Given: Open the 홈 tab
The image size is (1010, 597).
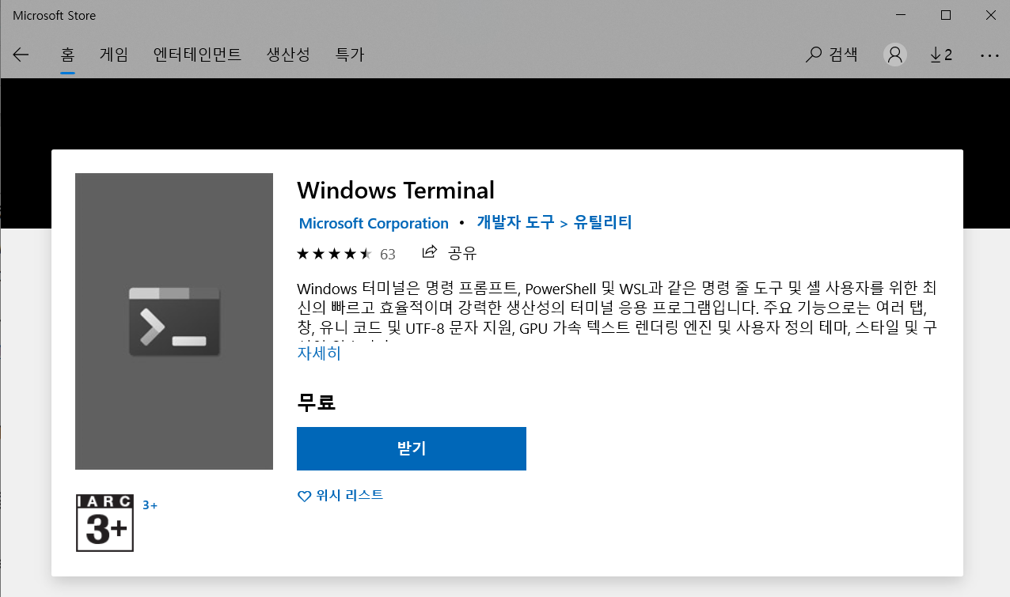Looking at the screenshot, I should (x=68, y=55).
